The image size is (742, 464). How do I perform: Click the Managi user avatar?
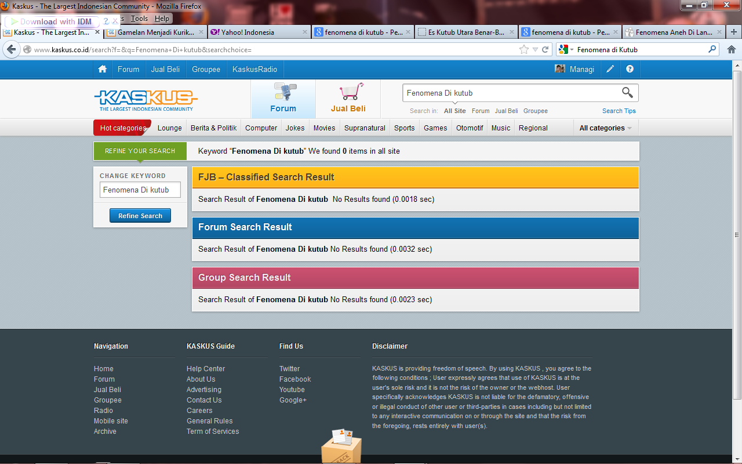click(560, 69)
